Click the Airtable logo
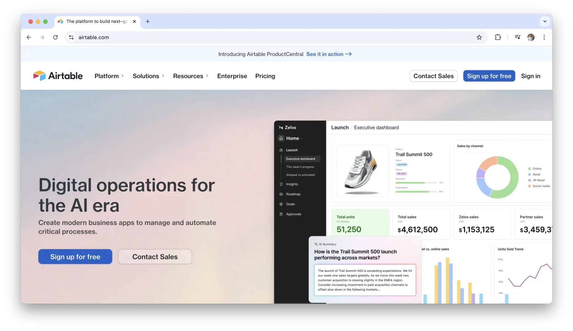The image size is (573, 331). pos(58,76)
